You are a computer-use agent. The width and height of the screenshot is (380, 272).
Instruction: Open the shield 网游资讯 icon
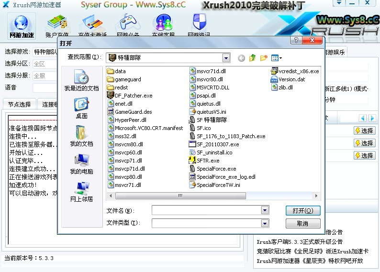tap(199, 25)
